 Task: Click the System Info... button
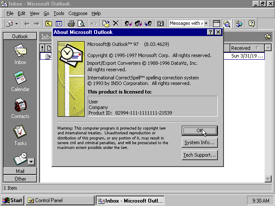click(199, 142)
